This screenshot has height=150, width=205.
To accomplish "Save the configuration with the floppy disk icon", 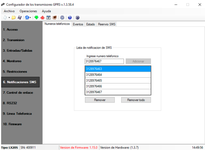I will point(20,18).
